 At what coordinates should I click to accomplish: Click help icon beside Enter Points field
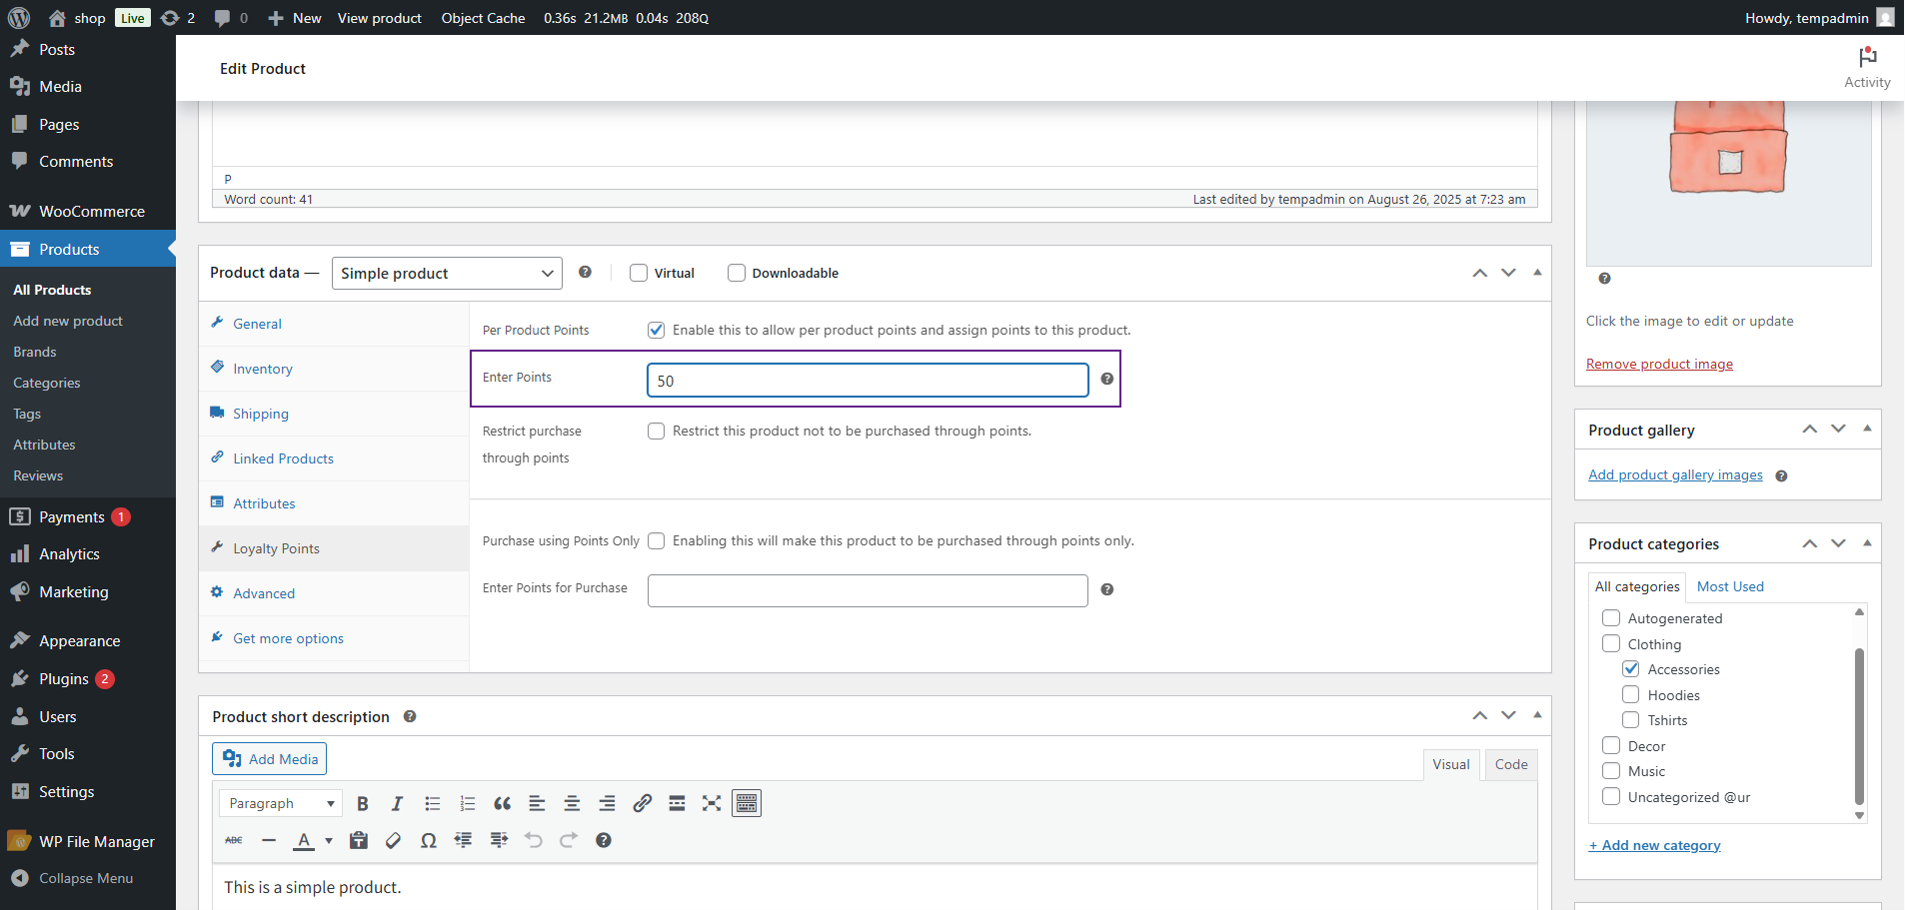[x=1106, y=379]
